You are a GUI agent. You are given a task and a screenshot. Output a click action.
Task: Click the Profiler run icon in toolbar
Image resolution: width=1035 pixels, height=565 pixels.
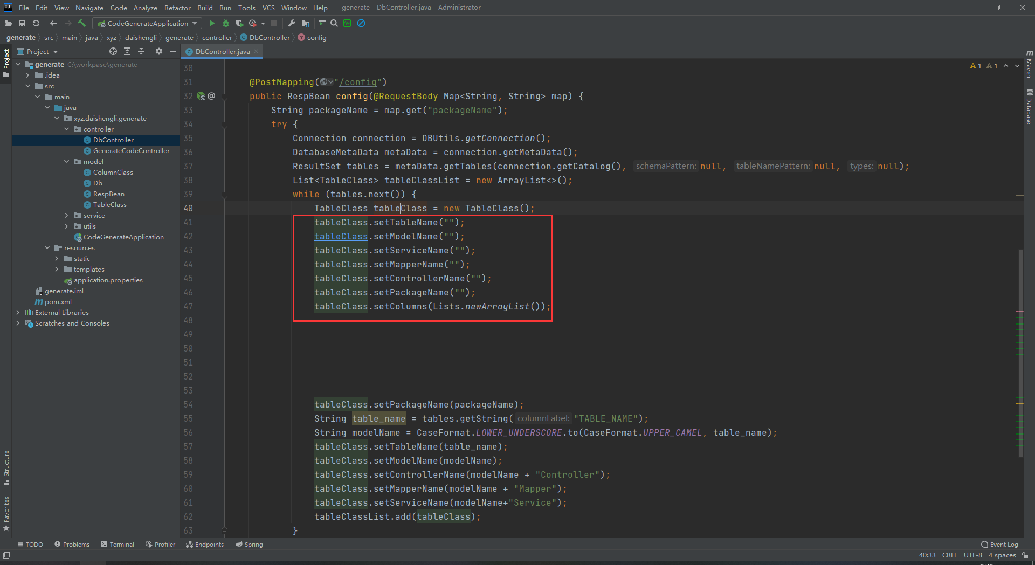(x=253, y=23)
